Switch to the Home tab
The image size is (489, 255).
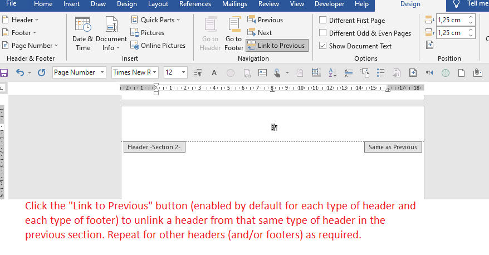click(43, 4)
